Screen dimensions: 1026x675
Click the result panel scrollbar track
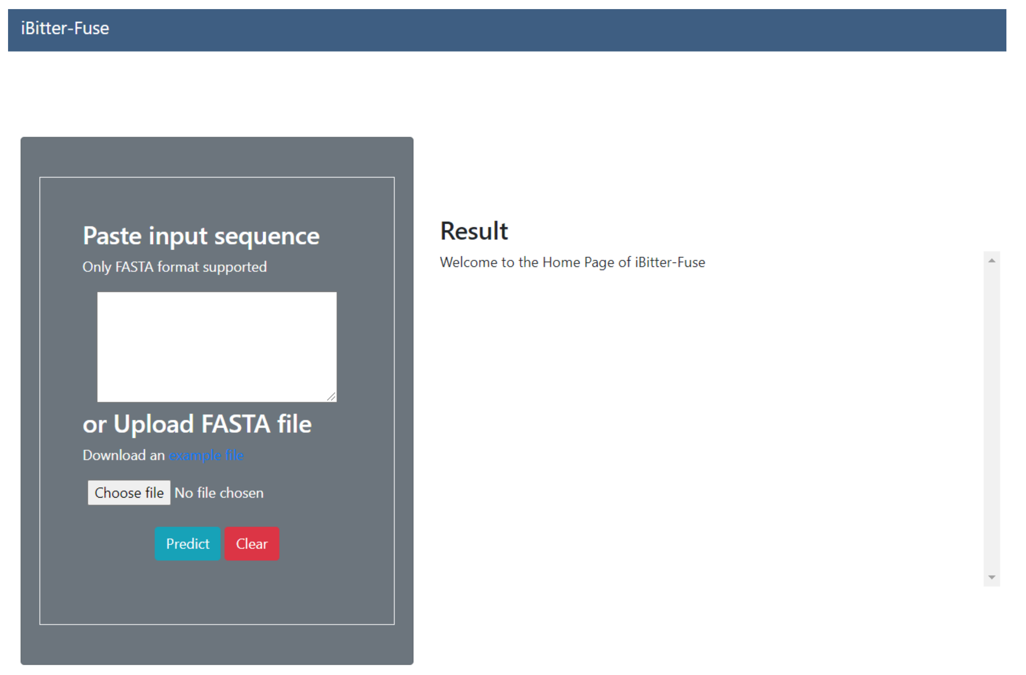[992, 418]
